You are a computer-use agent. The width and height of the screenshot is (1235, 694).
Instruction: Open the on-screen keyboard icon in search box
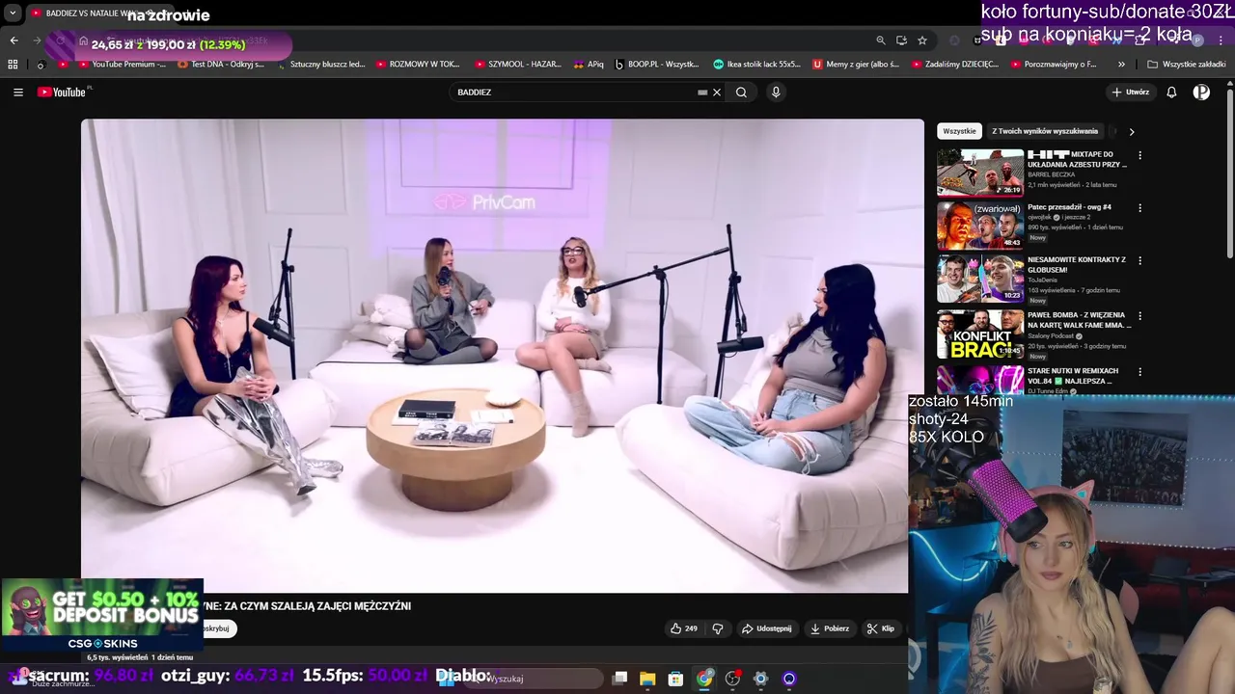pyautogui.click(x=702, y=93)
